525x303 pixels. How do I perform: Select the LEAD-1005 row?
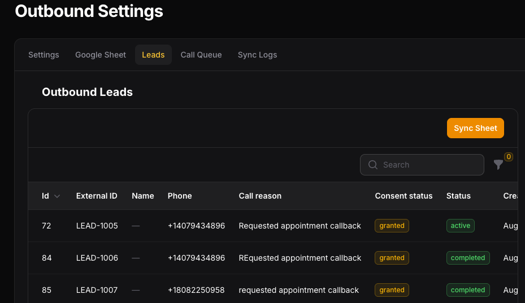(273, 226)
